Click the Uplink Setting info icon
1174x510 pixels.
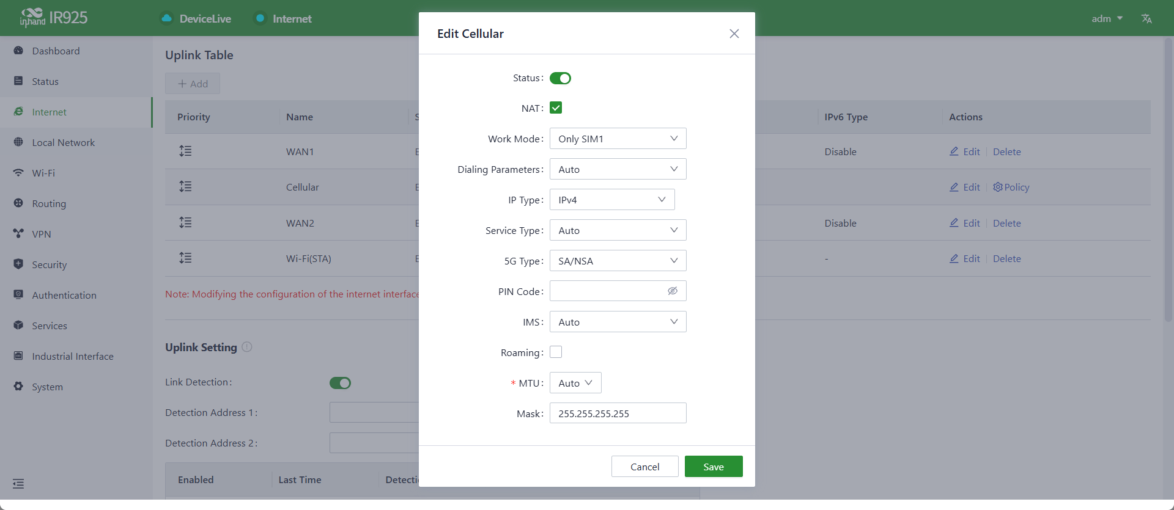(x=247, y=347)
